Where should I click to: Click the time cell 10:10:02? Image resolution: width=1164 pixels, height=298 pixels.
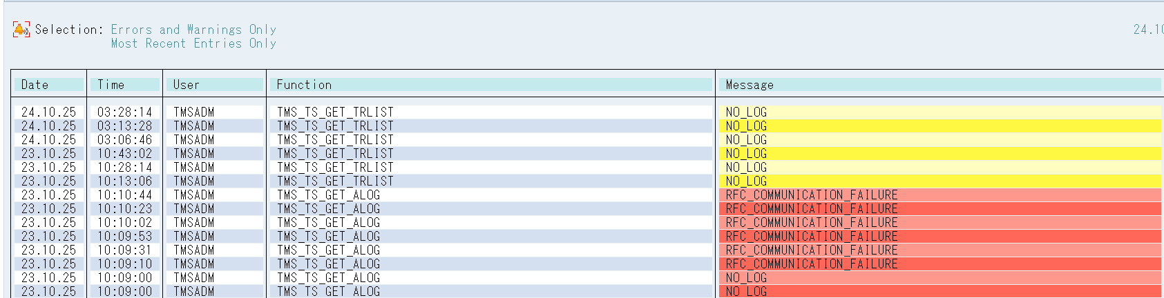124,222
